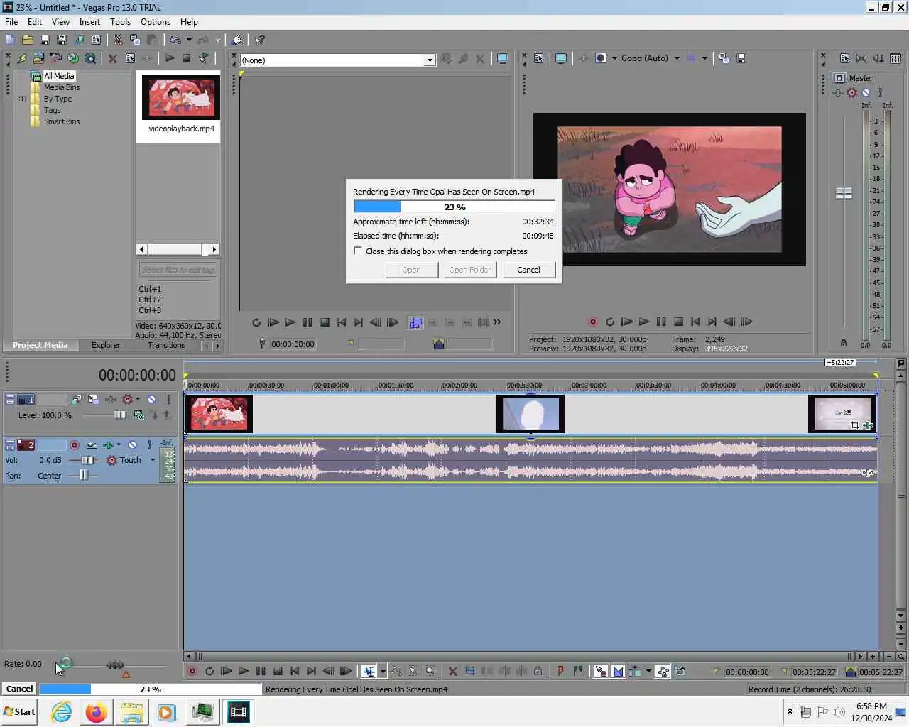Click Pause in the Trimmer transport controls

pyautogui.click(x=307, y=322)
